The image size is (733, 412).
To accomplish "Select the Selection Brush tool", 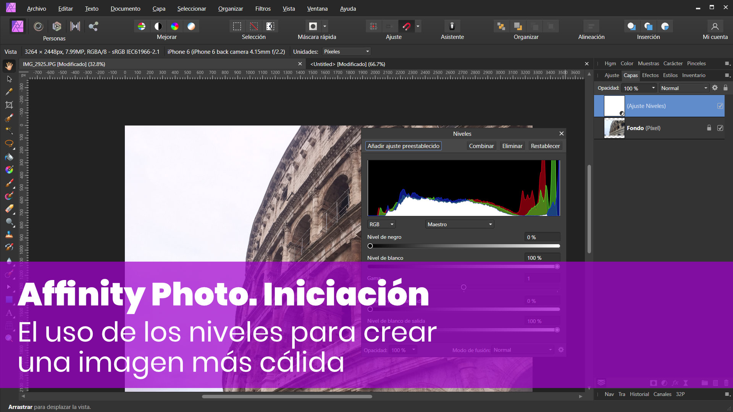I will (x=9, y=118).
